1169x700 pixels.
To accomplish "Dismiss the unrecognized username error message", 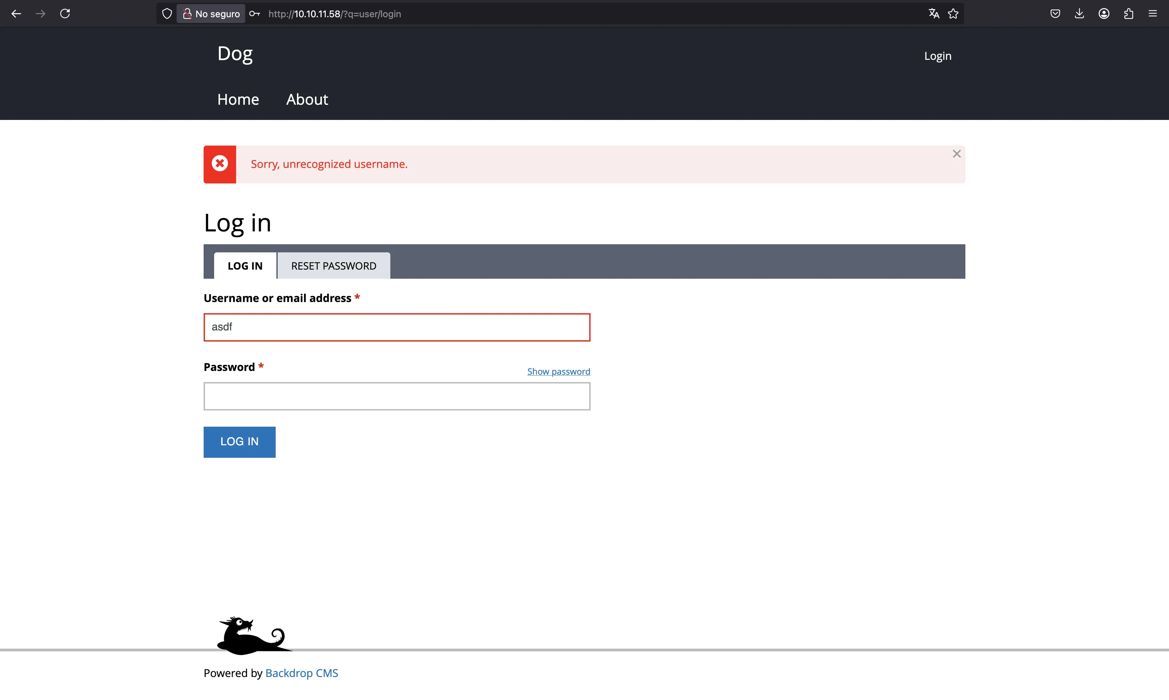I will (957, 154).
